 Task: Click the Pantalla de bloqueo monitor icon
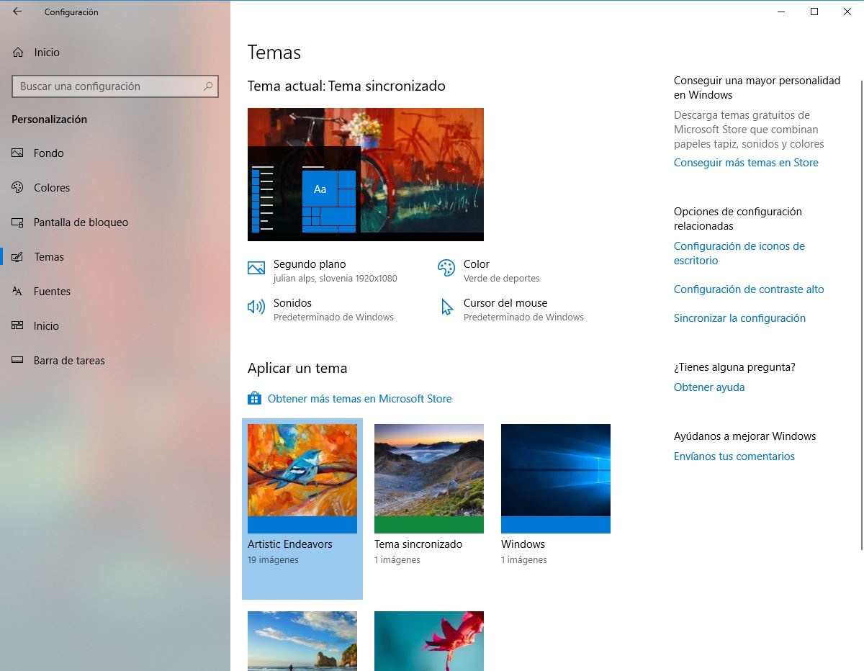tap(18, 222)
